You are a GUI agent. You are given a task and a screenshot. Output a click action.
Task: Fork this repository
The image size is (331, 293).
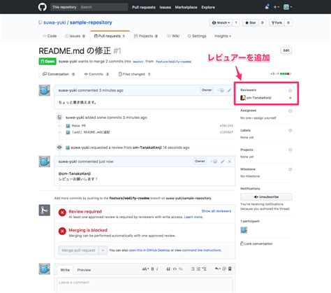[x=277, y=22]
